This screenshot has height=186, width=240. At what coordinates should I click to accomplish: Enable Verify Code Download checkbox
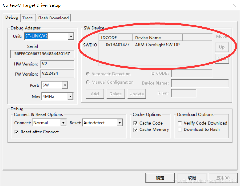coord(180,123)
